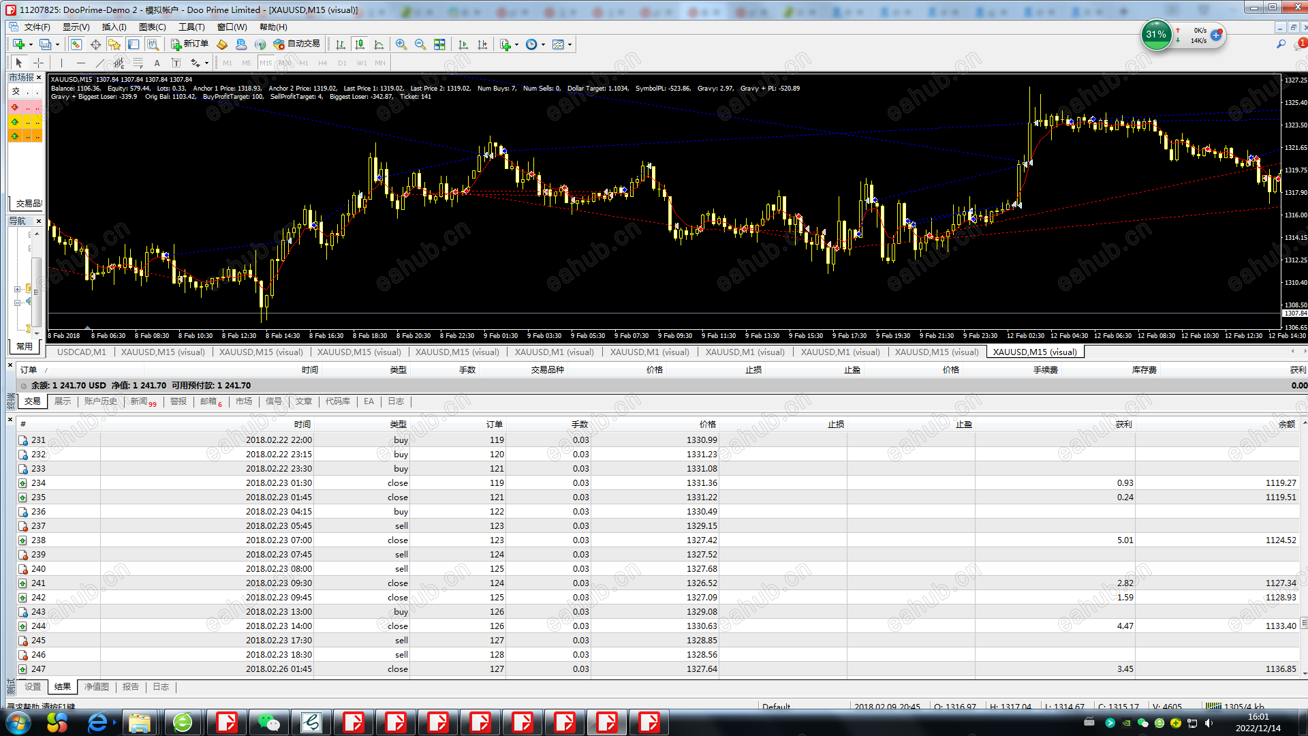Open the signals icon in toolbar
The image size is (1308, 736).
coord(260,44)
